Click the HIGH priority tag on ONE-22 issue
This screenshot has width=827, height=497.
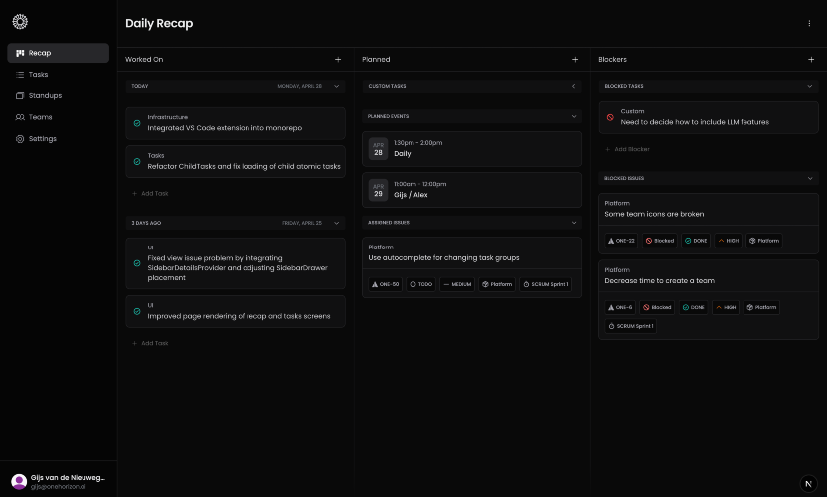click(727, 241)
